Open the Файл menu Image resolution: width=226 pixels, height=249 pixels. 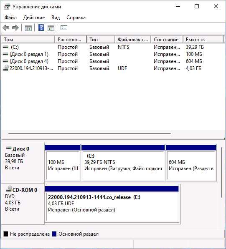10,18
